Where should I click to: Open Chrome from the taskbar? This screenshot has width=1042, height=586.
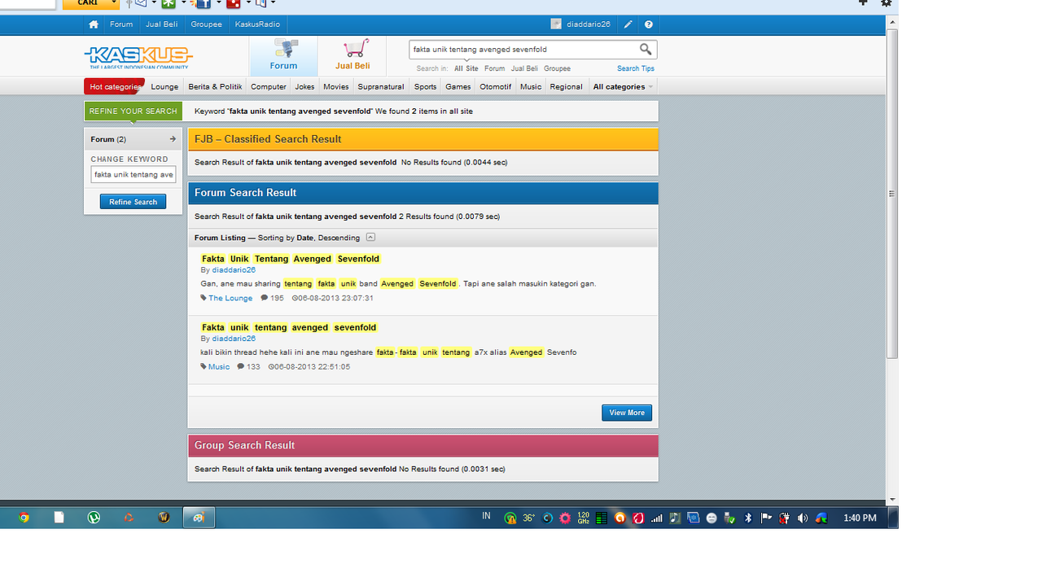point(24,518)
